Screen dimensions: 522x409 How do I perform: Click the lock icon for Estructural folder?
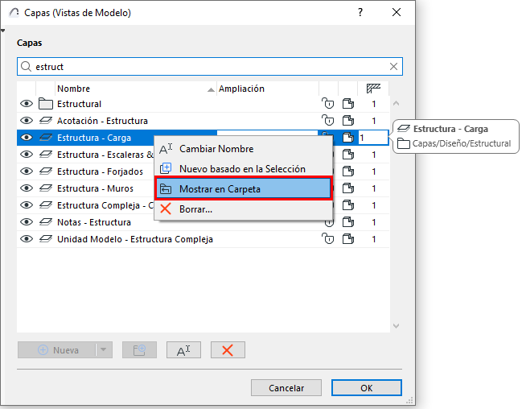coord(327,104)
